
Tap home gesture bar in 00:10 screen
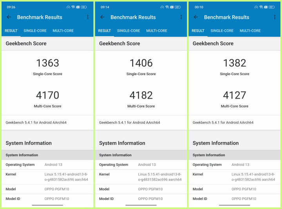pyautogui.click(x=235, y=205)
